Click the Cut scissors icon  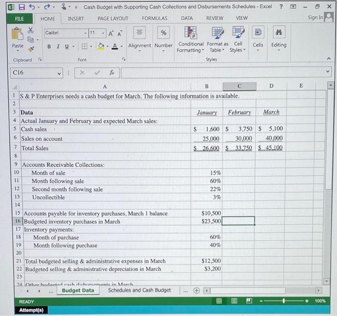pyautogui.click(x=30, y=30)
